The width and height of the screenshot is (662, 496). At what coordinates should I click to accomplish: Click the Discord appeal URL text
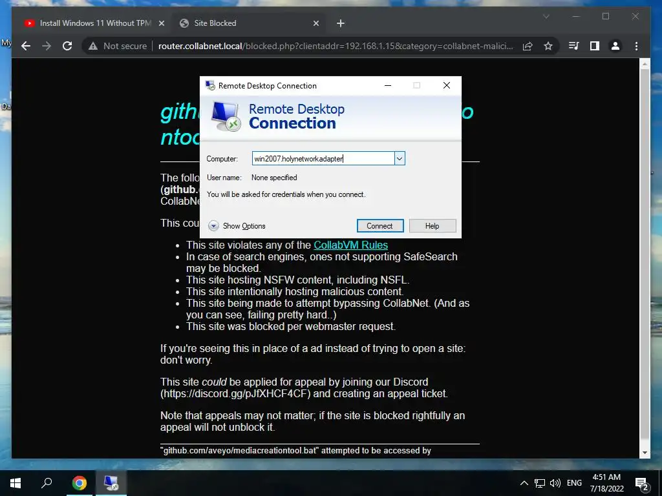[x=235, y=393]
